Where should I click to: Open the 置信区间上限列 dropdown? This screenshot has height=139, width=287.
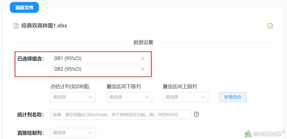point(186,97)
